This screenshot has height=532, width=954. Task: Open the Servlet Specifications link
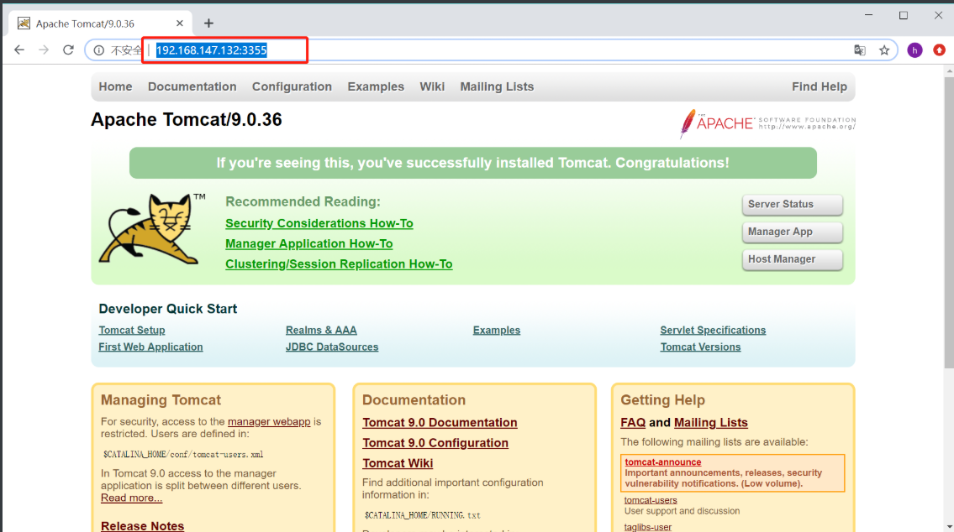click(713, 331)
